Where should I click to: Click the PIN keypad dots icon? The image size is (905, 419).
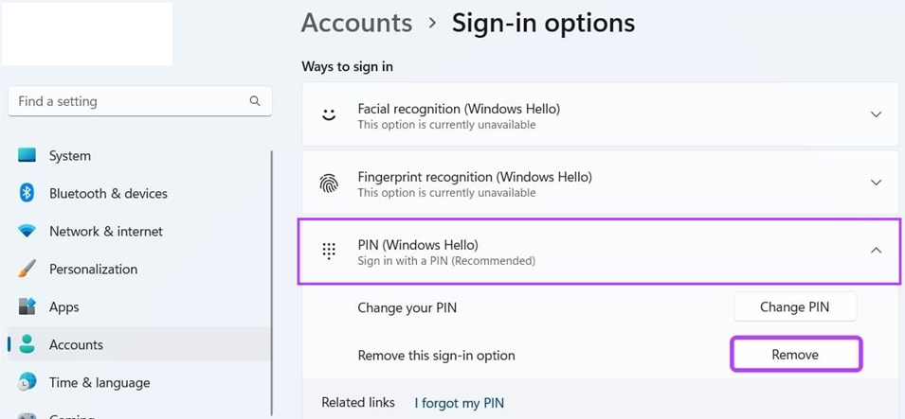click(329, 251)
